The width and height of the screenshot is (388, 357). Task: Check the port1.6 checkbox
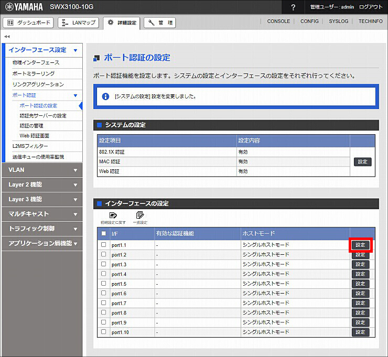(104, 293)
